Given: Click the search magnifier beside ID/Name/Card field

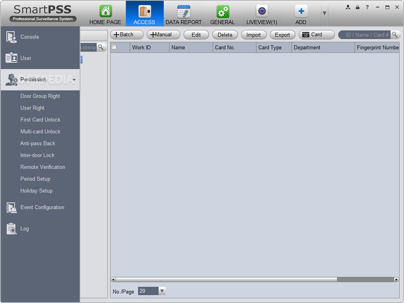Looking at the screenshot, I should tap(395, 35).
